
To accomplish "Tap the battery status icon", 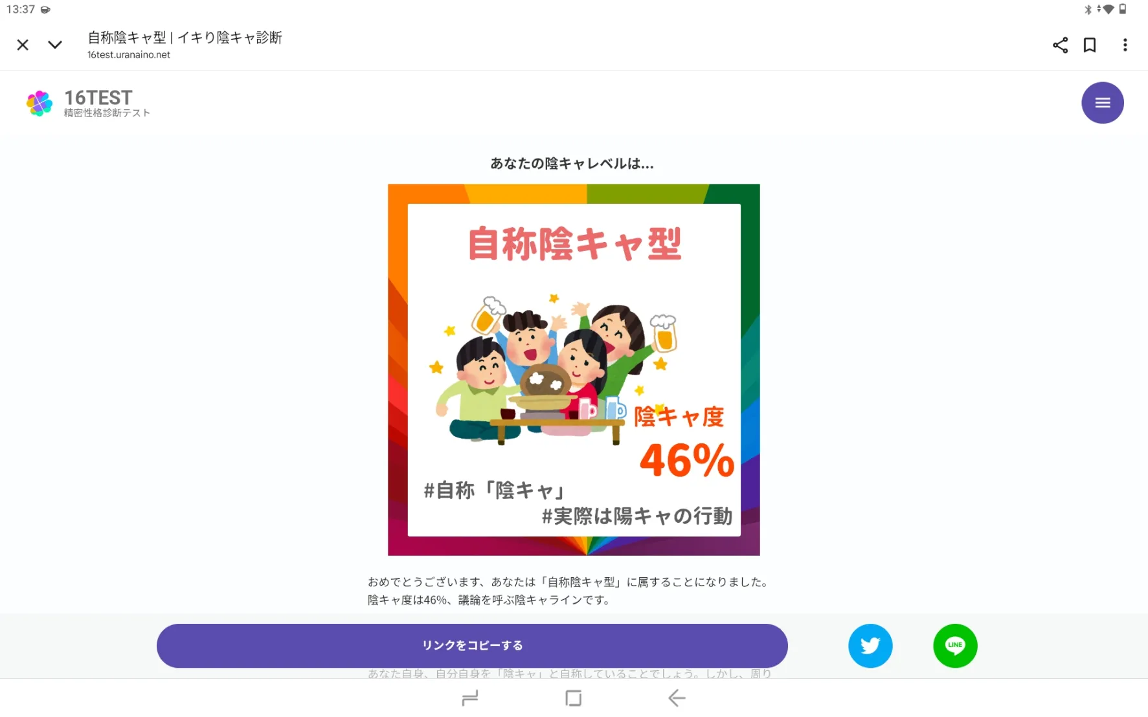I will 1123,9.
